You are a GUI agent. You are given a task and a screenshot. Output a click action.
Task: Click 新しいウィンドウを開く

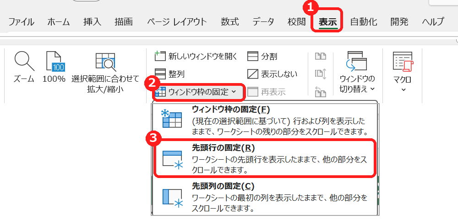pyautogui.click(x=196, y=56)
